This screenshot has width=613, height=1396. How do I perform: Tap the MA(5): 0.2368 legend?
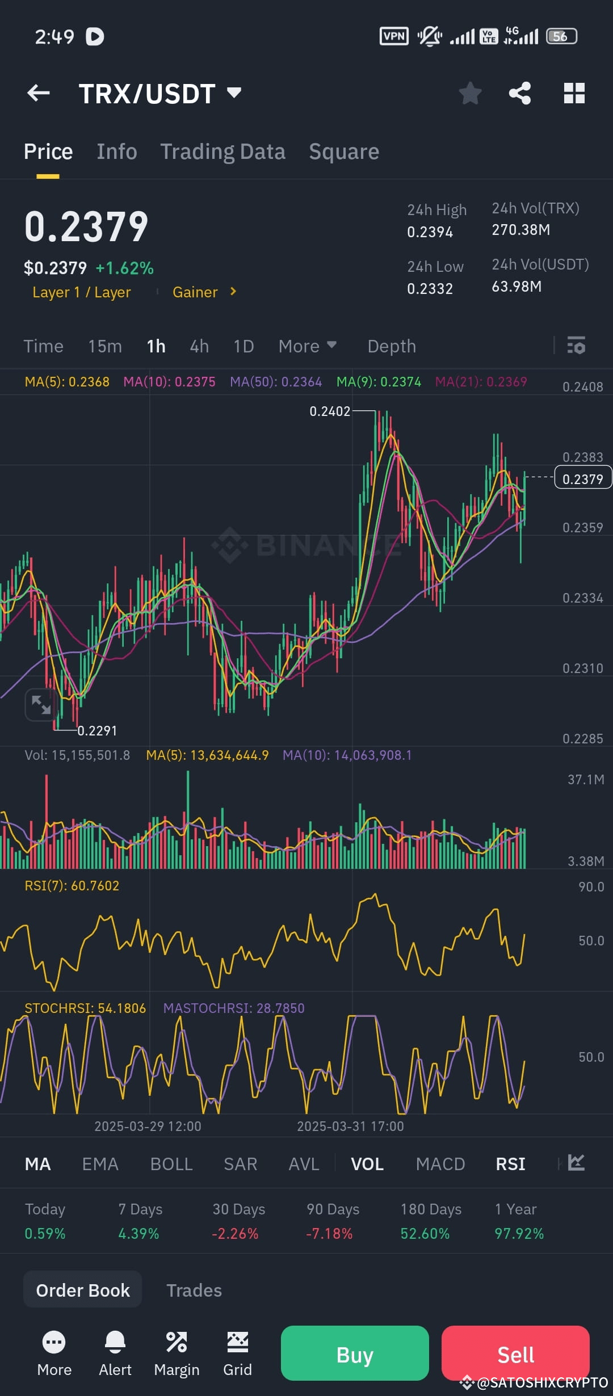67,382
